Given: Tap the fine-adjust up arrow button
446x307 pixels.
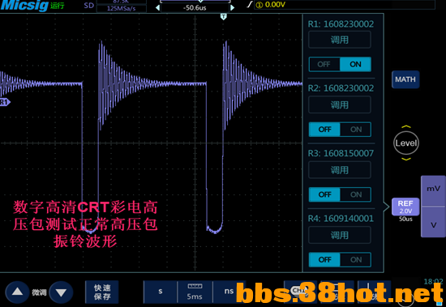Looking at the screenshot, I should pos(17,292).
